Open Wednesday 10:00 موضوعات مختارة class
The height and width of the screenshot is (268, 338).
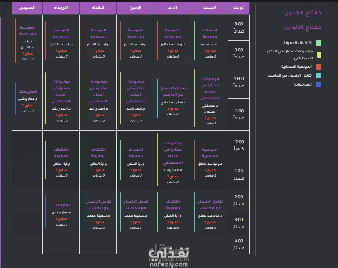(x=61, y=99)
